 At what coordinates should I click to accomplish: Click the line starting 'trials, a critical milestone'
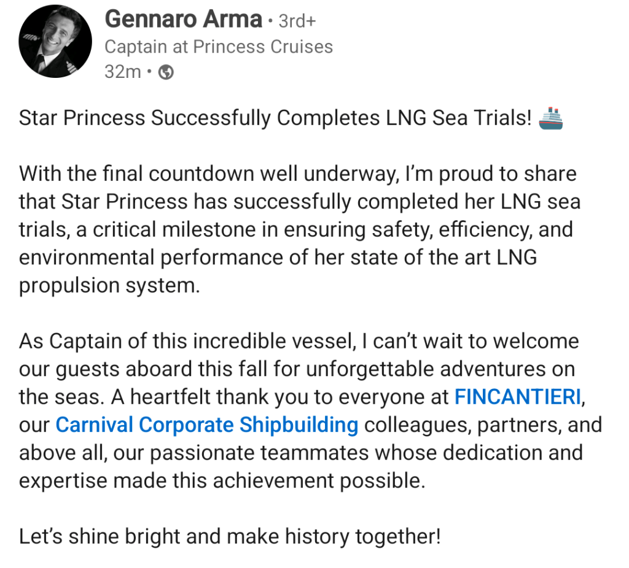(295, 229)
